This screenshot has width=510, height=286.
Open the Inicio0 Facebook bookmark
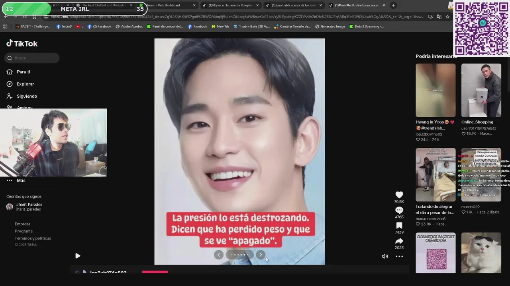pyautogui.click(x=64, y=27)
